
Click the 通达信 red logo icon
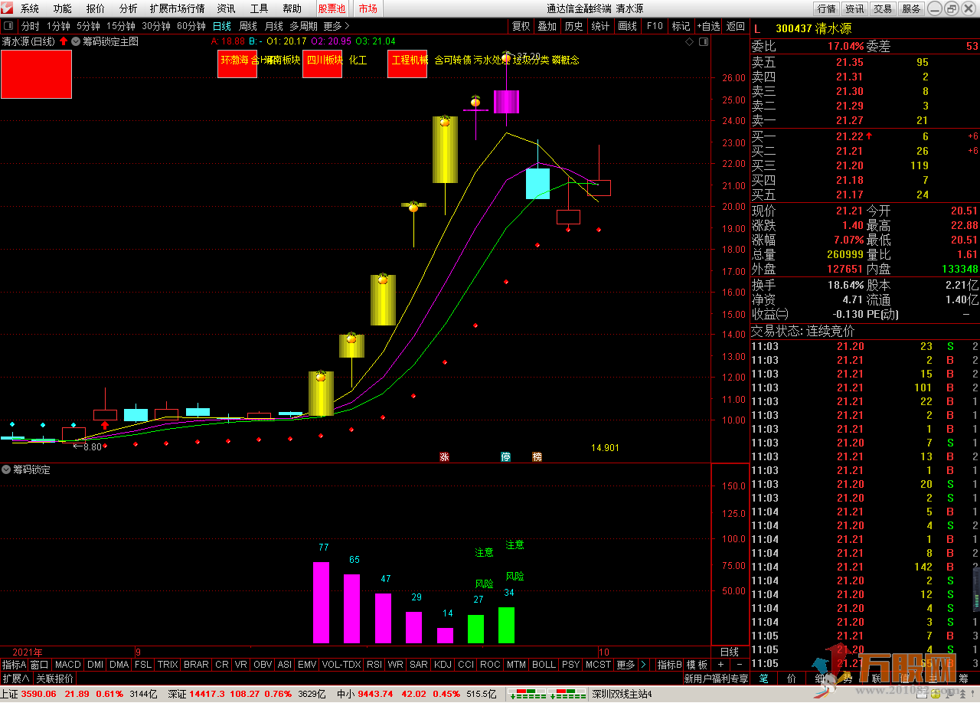point(8,9)
